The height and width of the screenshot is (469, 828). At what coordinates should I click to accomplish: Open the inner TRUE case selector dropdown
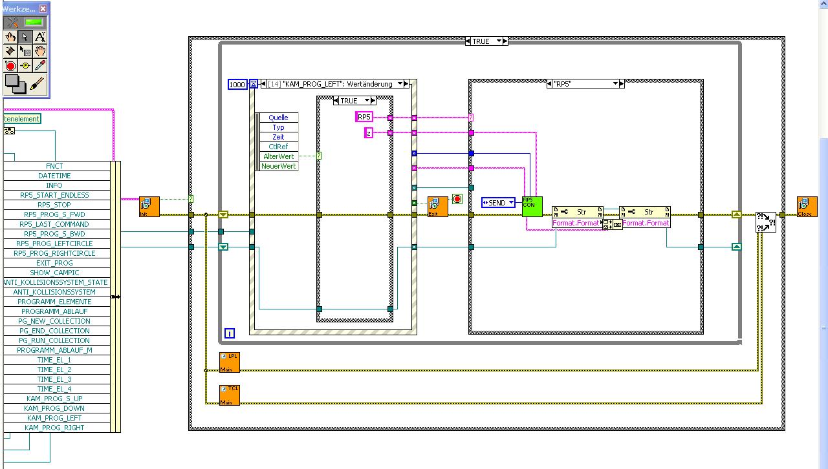coord(367,101)
